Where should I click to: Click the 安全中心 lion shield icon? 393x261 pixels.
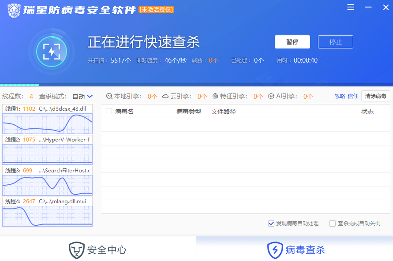[x=77, y=250]
